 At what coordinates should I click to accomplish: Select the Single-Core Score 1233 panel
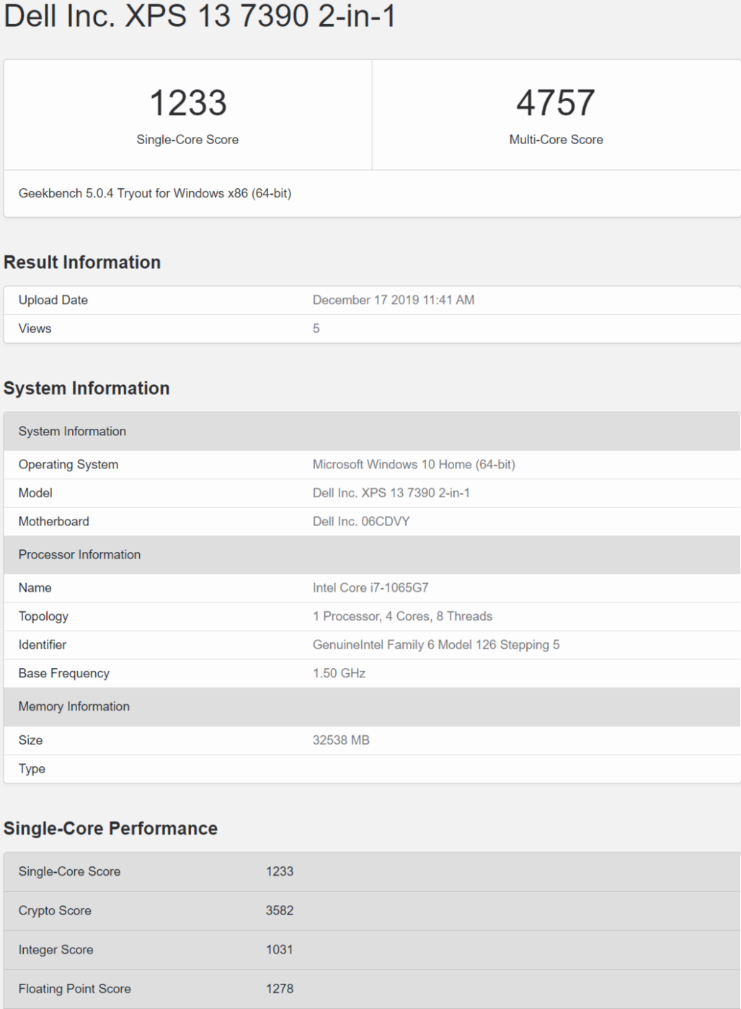[x=187, y=112]
